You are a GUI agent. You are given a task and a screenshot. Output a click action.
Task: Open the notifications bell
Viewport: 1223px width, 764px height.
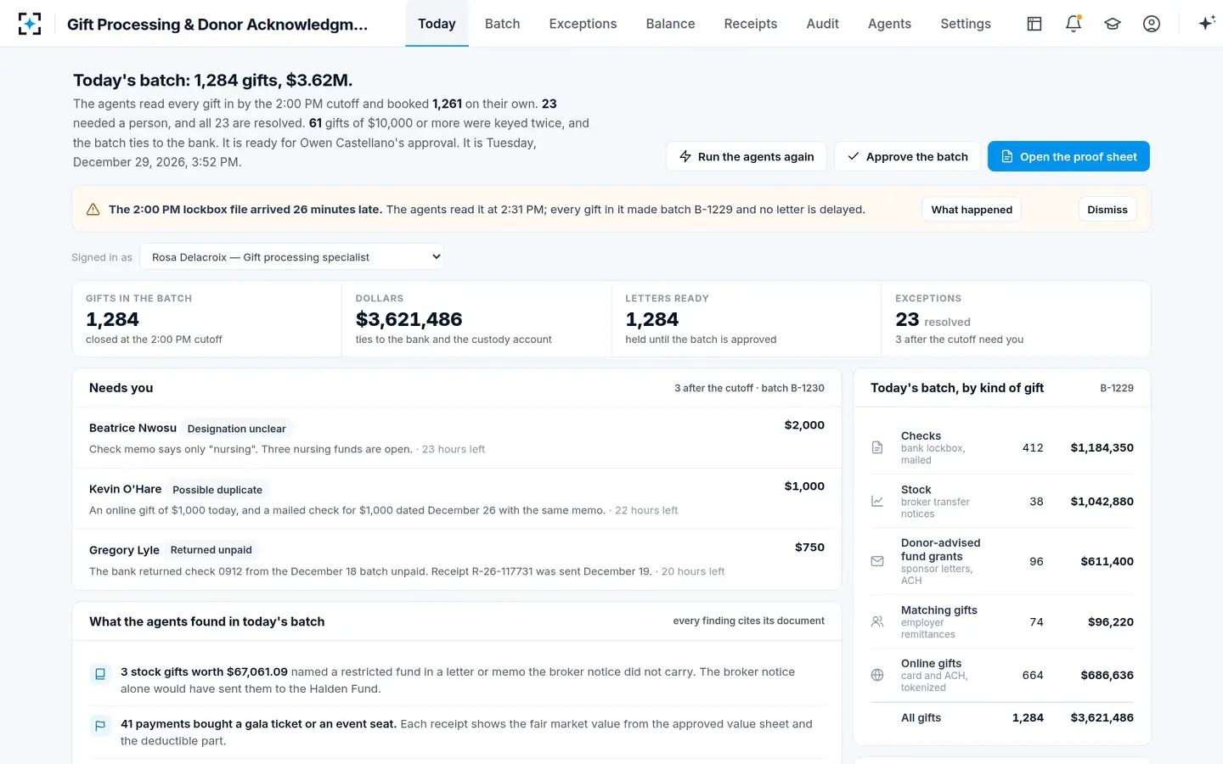[1074, 24]
